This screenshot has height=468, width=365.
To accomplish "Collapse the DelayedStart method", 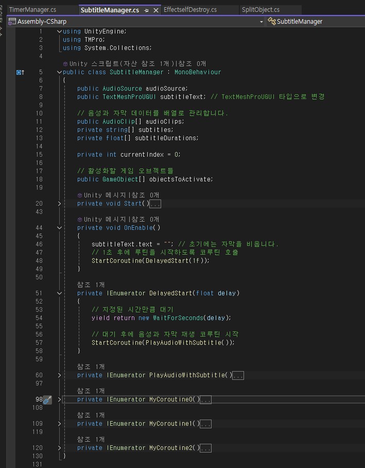I will pos(59,293).
